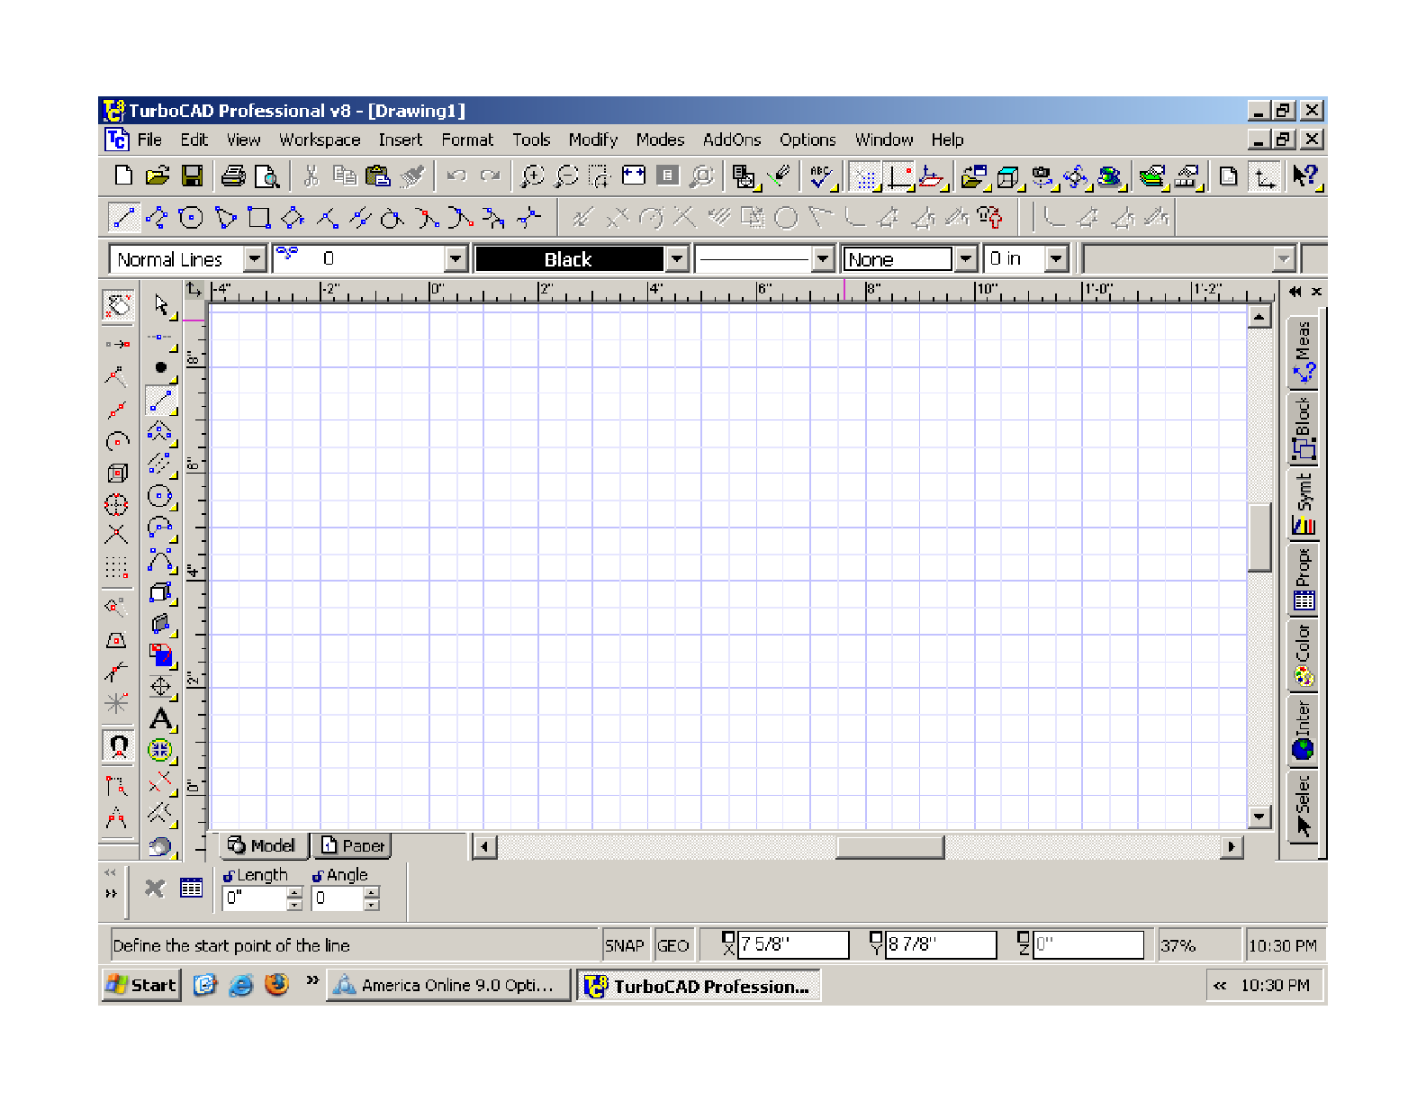Click the Render teapot icon
1426x1101 pixels.
point(1111,176)
